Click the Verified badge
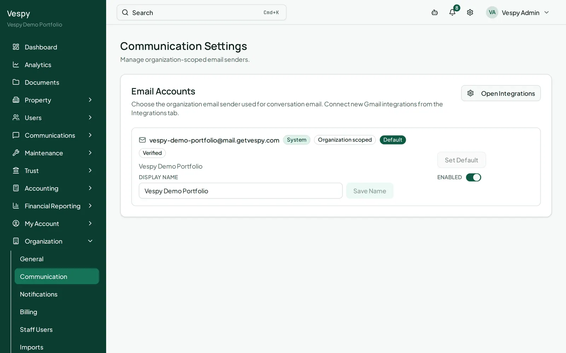 click(x=152, y=153)
